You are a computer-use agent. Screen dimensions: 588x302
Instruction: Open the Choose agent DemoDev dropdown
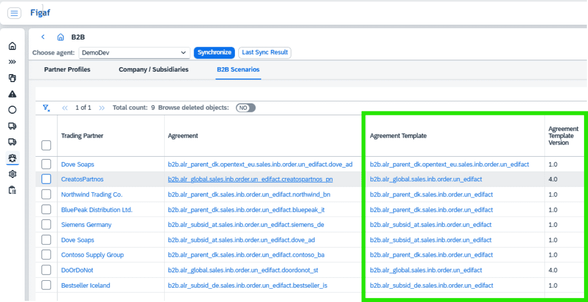(x=134, y=53)
